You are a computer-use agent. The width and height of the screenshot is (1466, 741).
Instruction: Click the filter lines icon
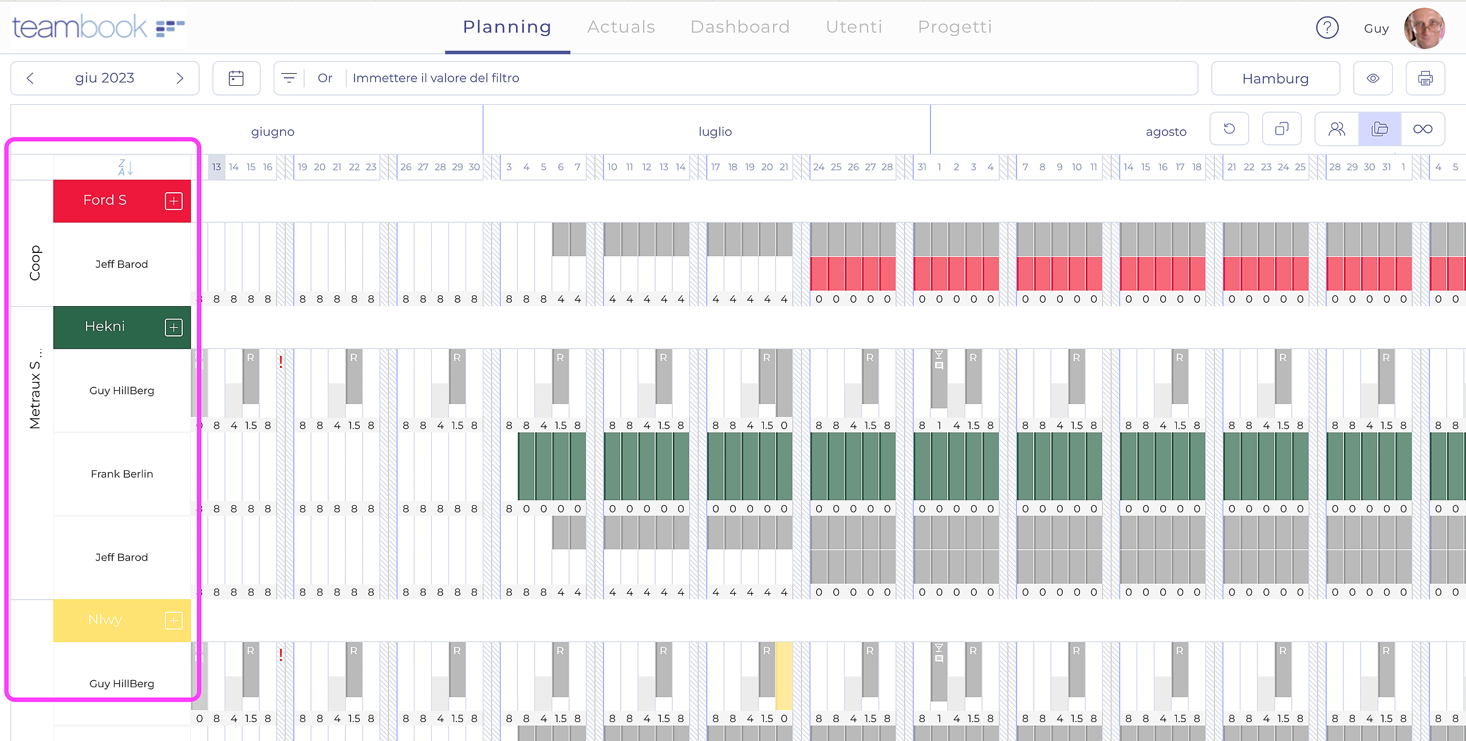pos(289,78)
